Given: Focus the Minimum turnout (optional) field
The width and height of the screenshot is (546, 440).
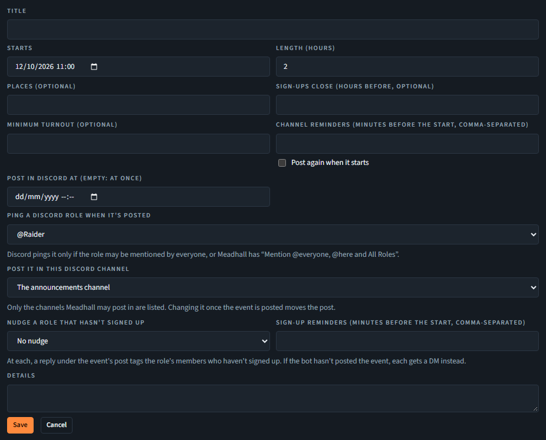Looking at the screenshot, I should click(138, 144).
